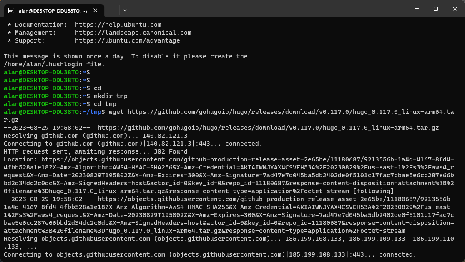This screenshot has height=262, width=465.
Task: Click the '302 Found' response line
Action: click(96, 151)
